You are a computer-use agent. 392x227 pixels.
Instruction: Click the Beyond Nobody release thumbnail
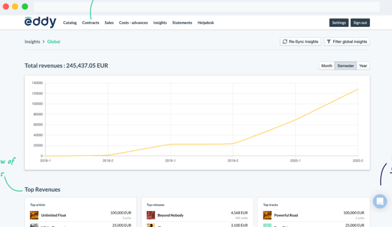[x=151, y=215]
